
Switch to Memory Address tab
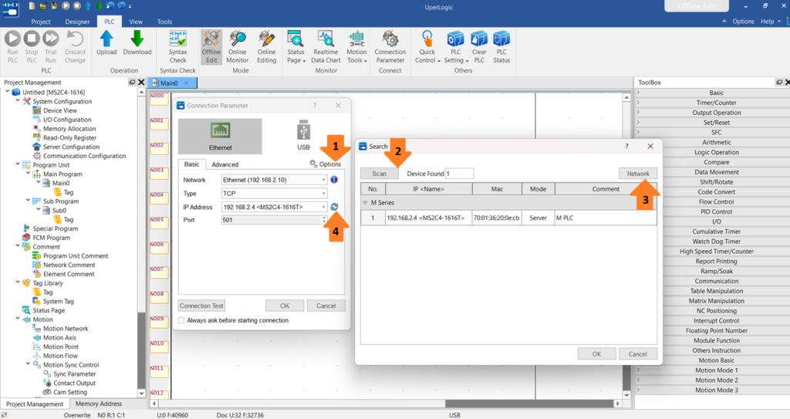point(98,404)
